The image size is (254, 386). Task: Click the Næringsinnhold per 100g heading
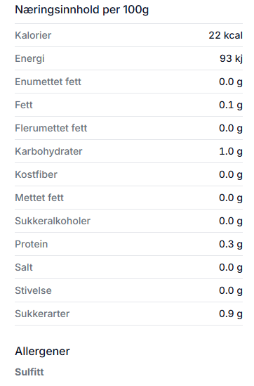coord(82,10)
